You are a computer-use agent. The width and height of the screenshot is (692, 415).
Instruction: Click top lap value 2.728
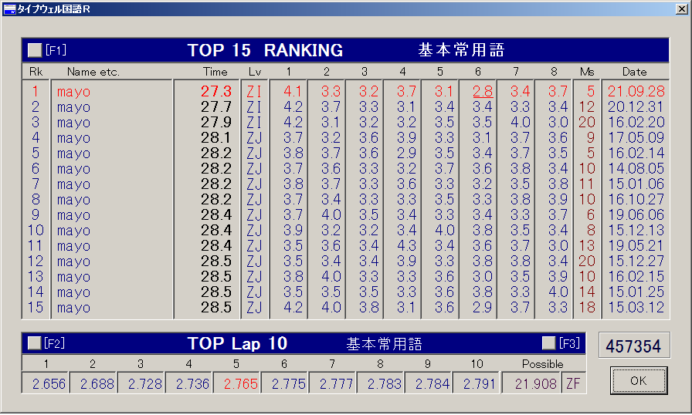click(144, 383)
